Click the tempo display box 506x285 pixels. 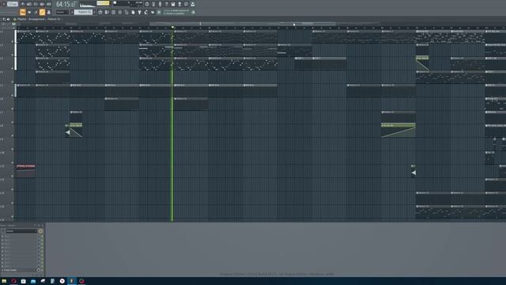(13, 4)
